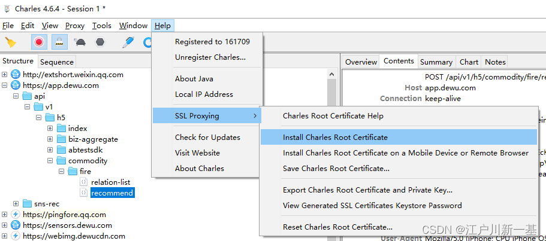546x241 pixels.
Task: Click the pen Compose icon
Action: point(128,42)
